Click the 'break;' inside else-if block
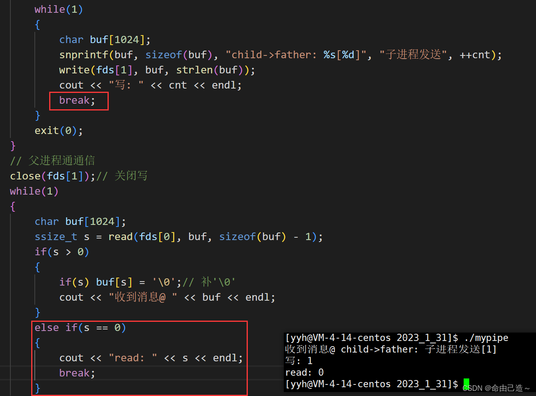 77,373
